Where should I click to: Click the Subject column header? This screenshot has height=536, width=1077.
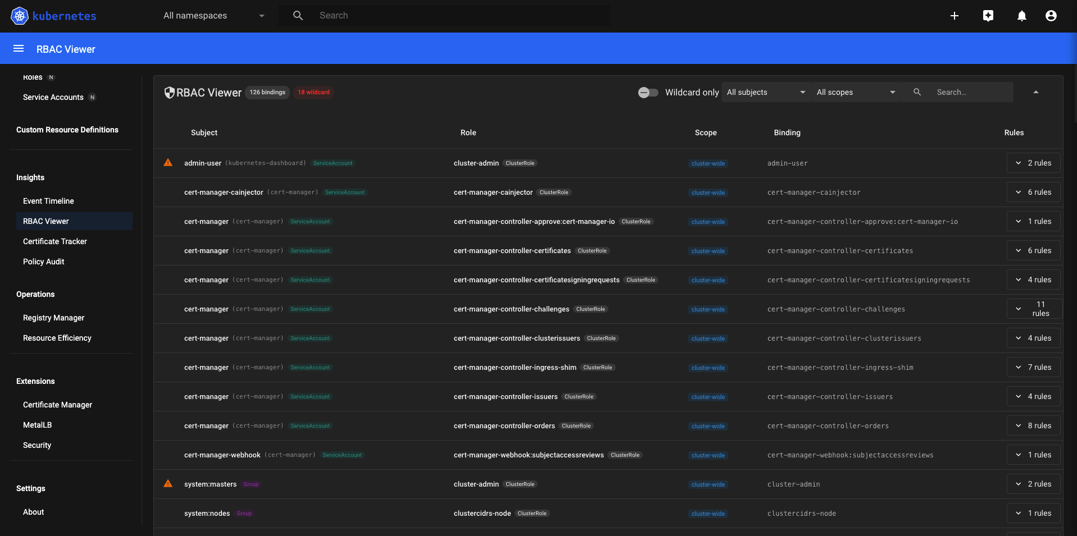coord(204,132)
